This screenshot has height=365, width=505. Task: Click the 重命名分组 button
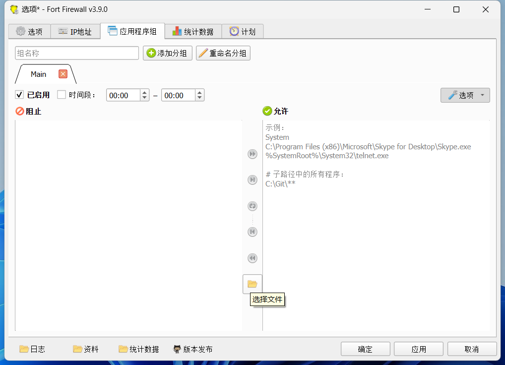click(x=223, y=53)
